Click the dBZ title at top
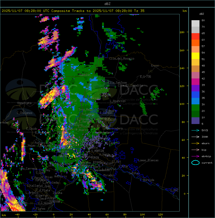This screenshot has height=218, width=215. coord(108,4)
